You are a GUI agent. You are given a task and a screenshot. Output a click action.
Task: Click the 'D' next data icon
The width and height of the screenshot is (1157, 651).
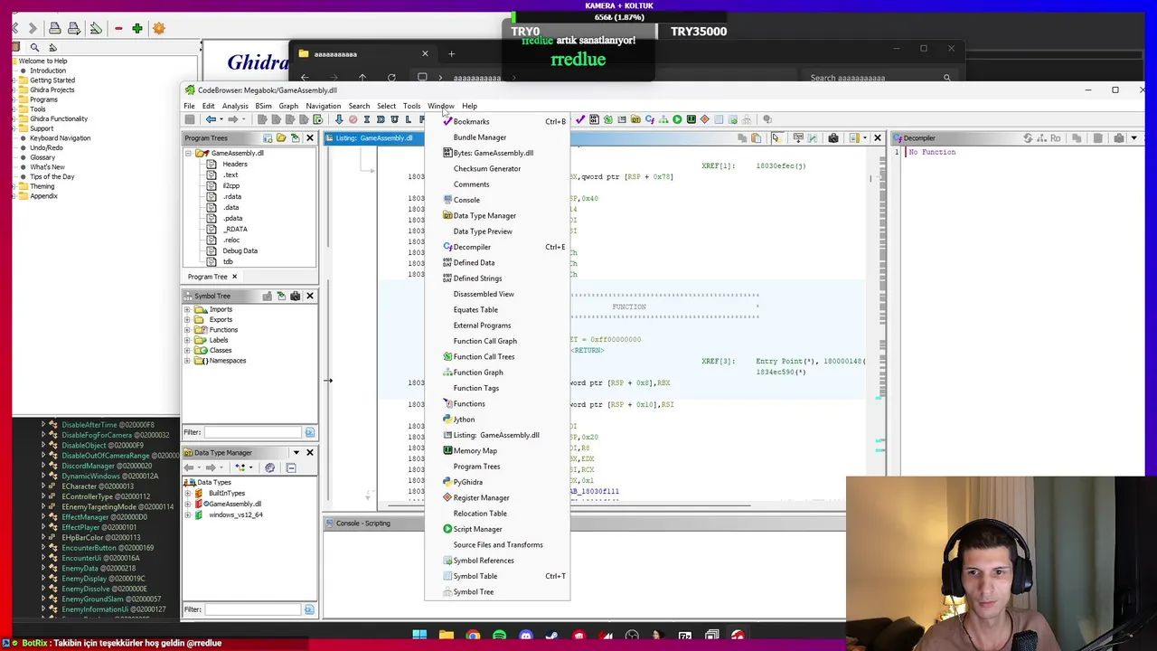click(381, 119)
